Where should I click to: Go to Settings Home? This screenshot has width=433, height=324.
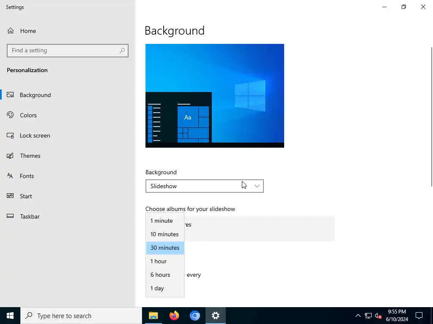coord(22,31)
